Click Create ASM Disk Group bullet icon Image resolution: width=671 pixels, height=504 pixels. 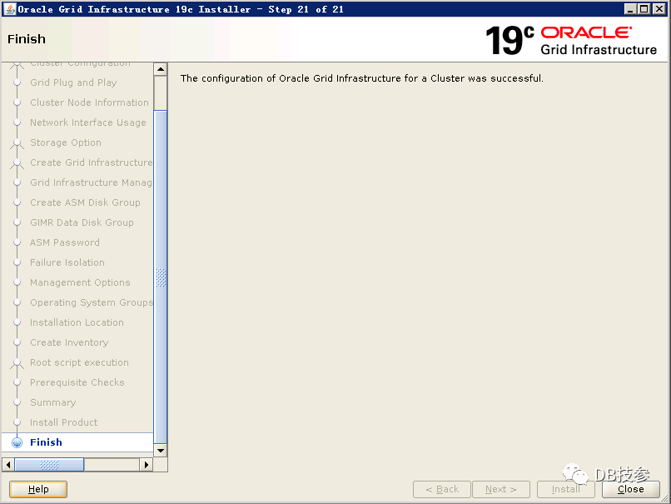[x=17, y=202]
